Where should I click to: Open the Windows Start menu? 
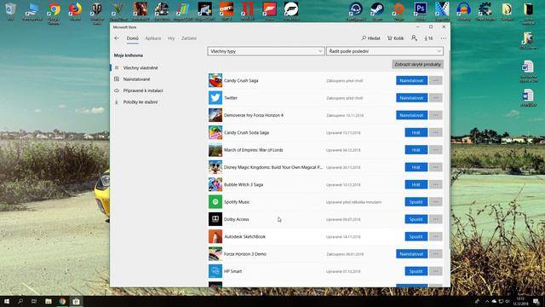click(x=6, y=301)
